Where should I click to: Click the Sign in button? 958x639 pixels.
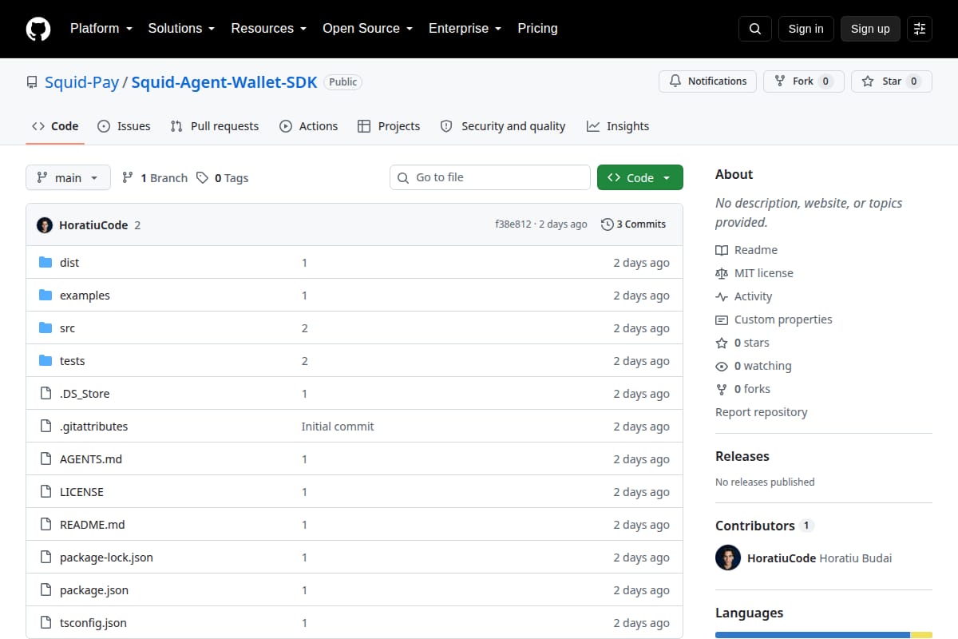806,29
